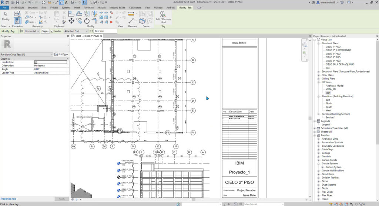The width and height of the screenshot is (379, 206).
Task: Open the Revision Cloud Tags type selector
Action: (27, 55)
